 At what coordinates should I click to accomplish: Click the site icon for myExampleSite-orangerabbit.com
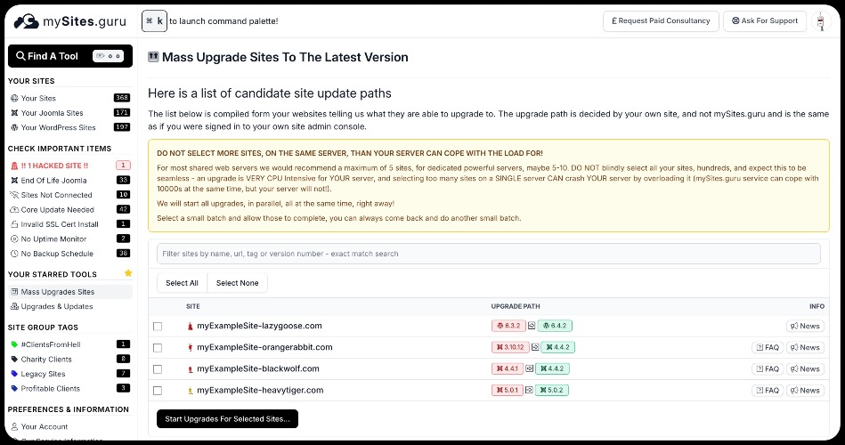(190, 347)
